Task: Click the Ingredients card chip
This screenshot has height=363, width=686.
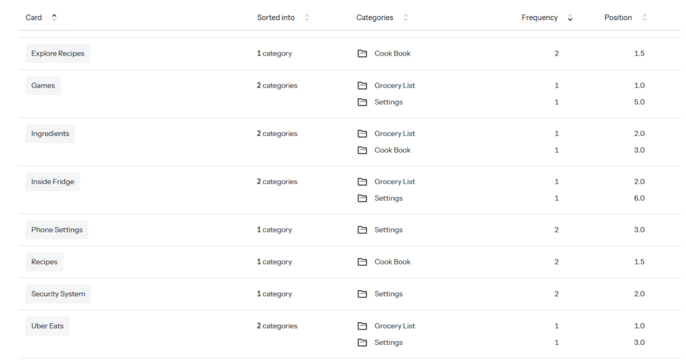Action: coord(50,134)
